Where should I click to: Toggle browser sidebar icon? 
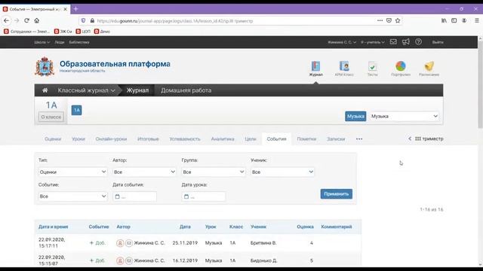coord(454,20)
